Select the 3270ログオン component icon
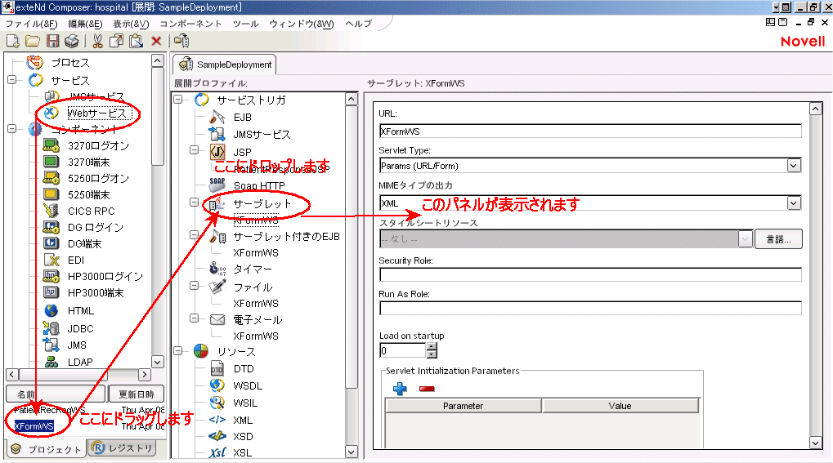This screenshot has height=463, width=833. [51, 145]
